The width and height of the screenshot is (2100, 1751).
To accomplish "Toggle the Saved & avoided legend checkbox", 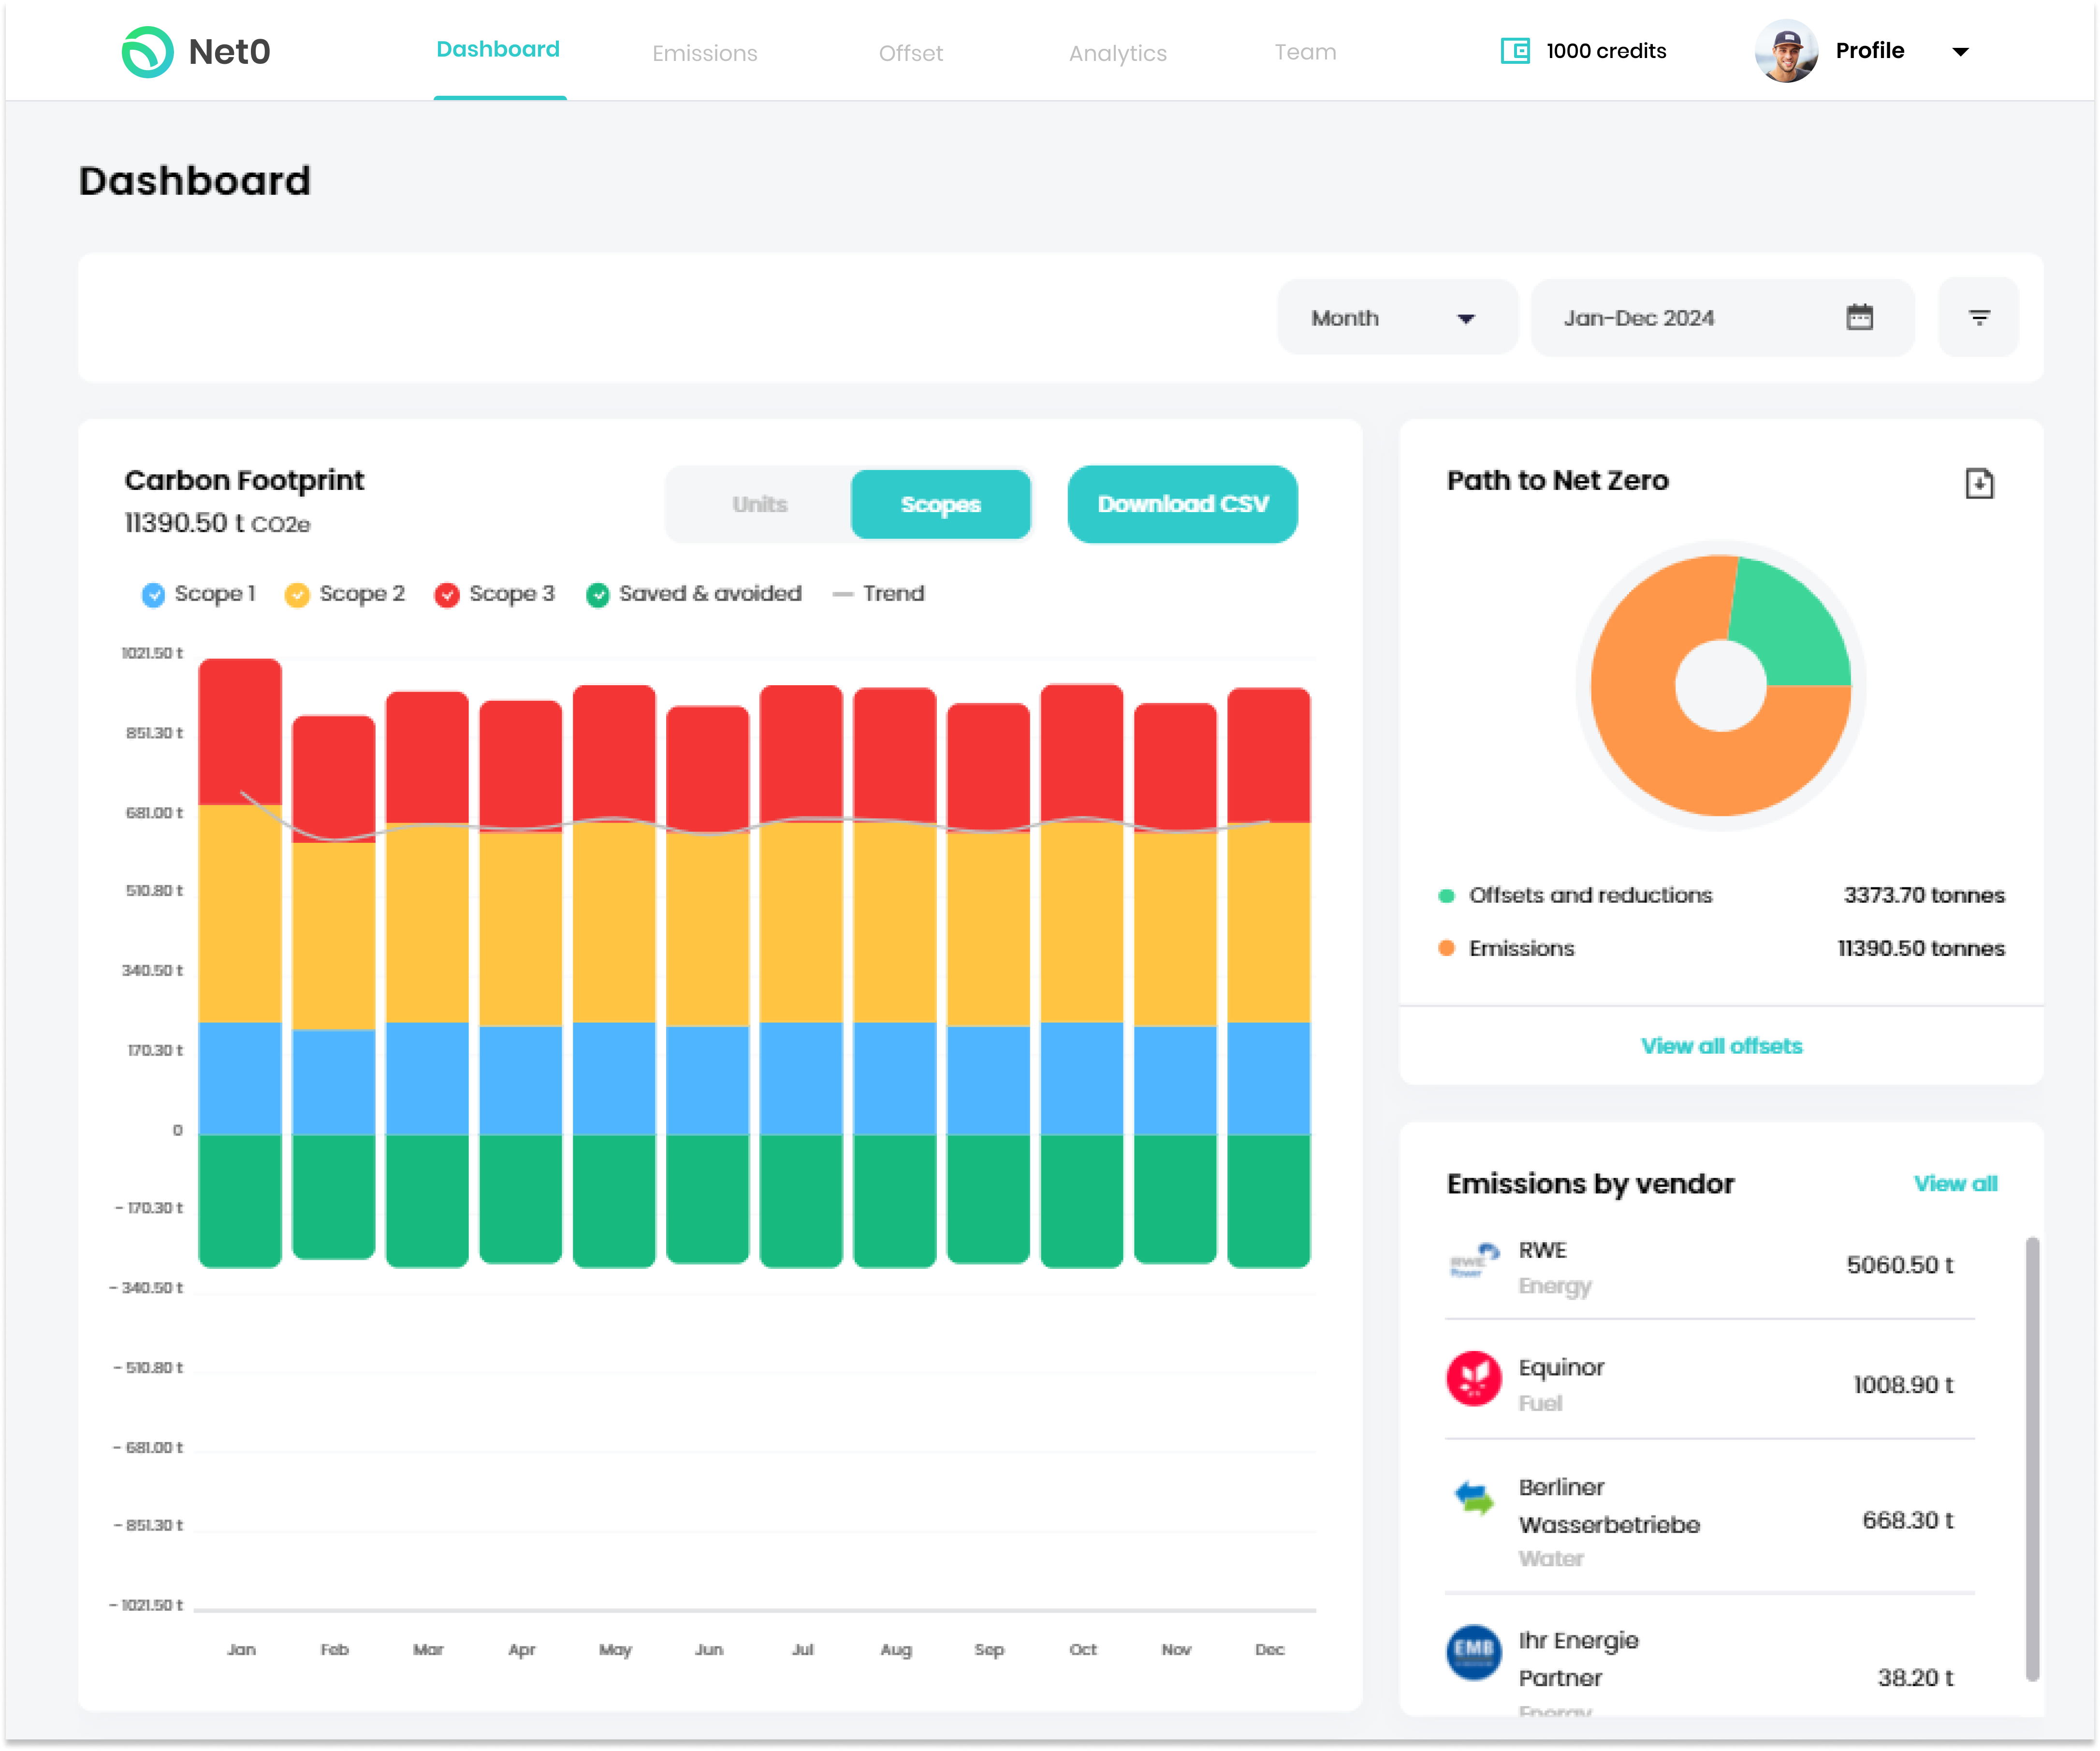I will tap(597, 594).
